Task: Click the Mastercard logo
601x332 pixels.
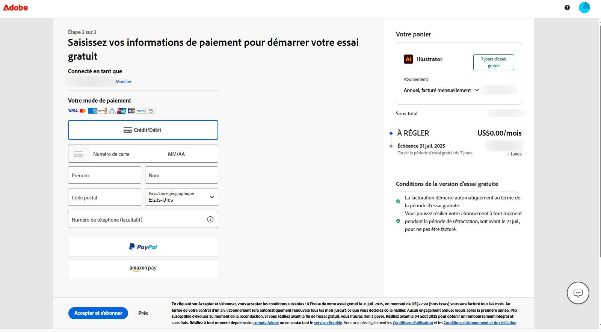Action: pos(83,111)
